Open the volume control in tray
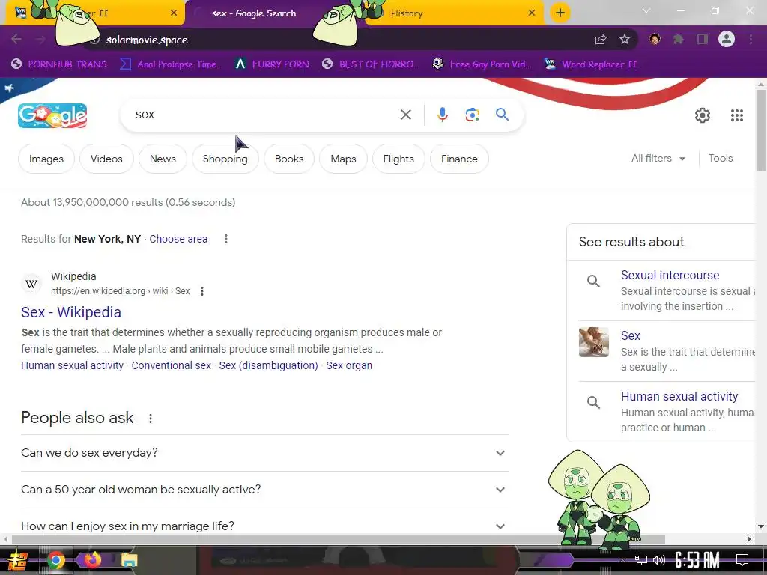 click(x=659, y=560)
